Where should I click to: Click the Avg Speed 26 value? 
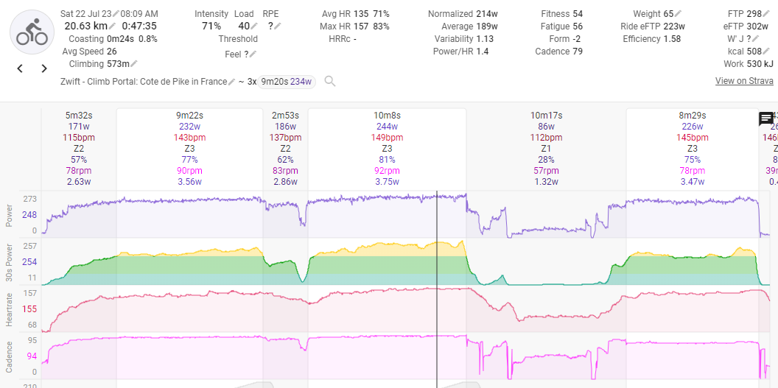112,51
